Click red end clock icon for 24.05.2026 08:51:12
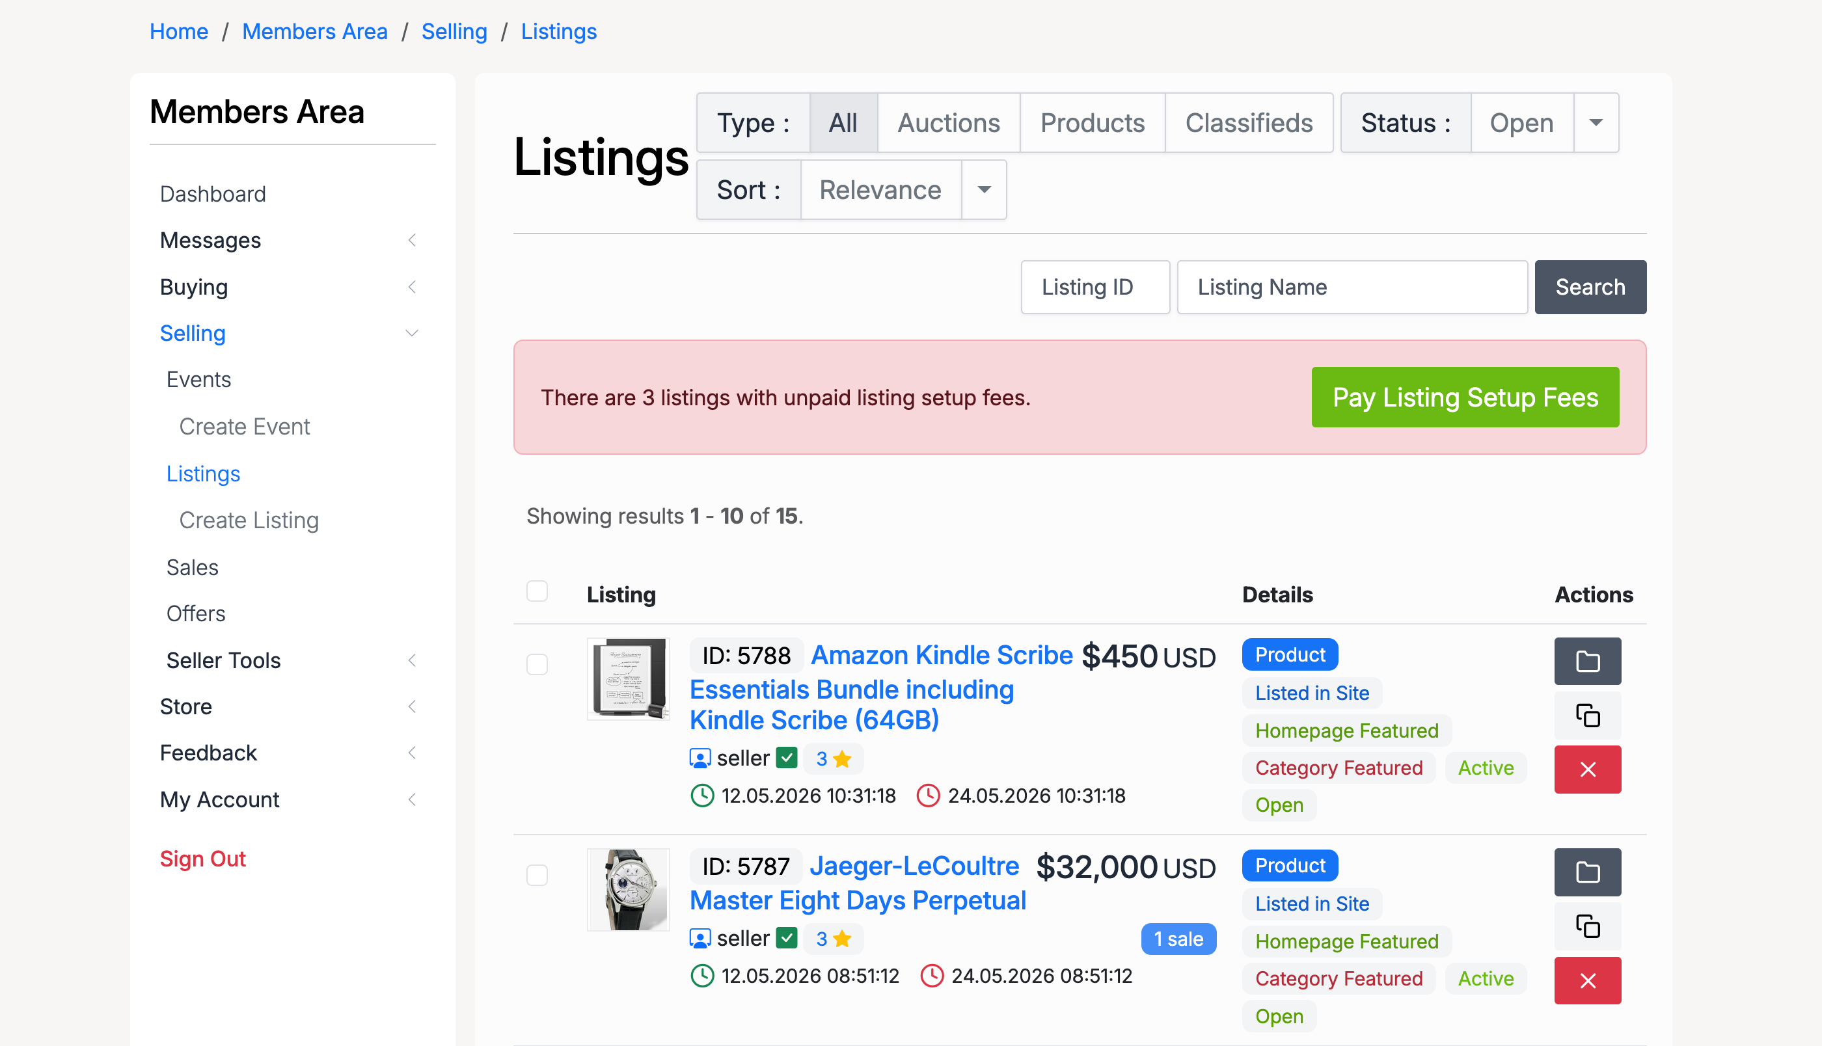 click(x=932, y=976)
